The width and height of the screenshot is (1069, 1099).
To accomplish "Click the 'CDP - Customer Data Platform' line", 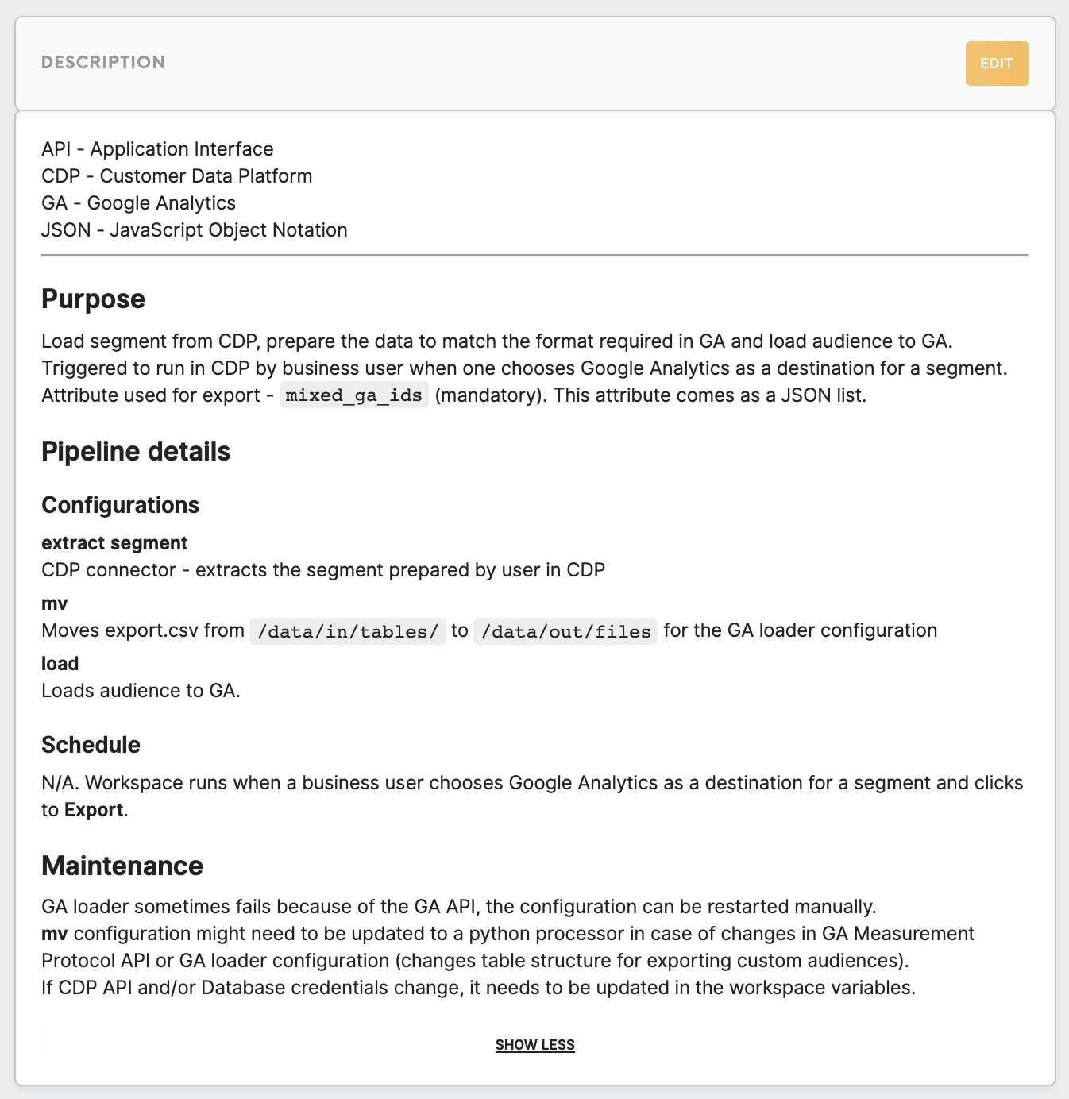I will click(x=177, y=176).
